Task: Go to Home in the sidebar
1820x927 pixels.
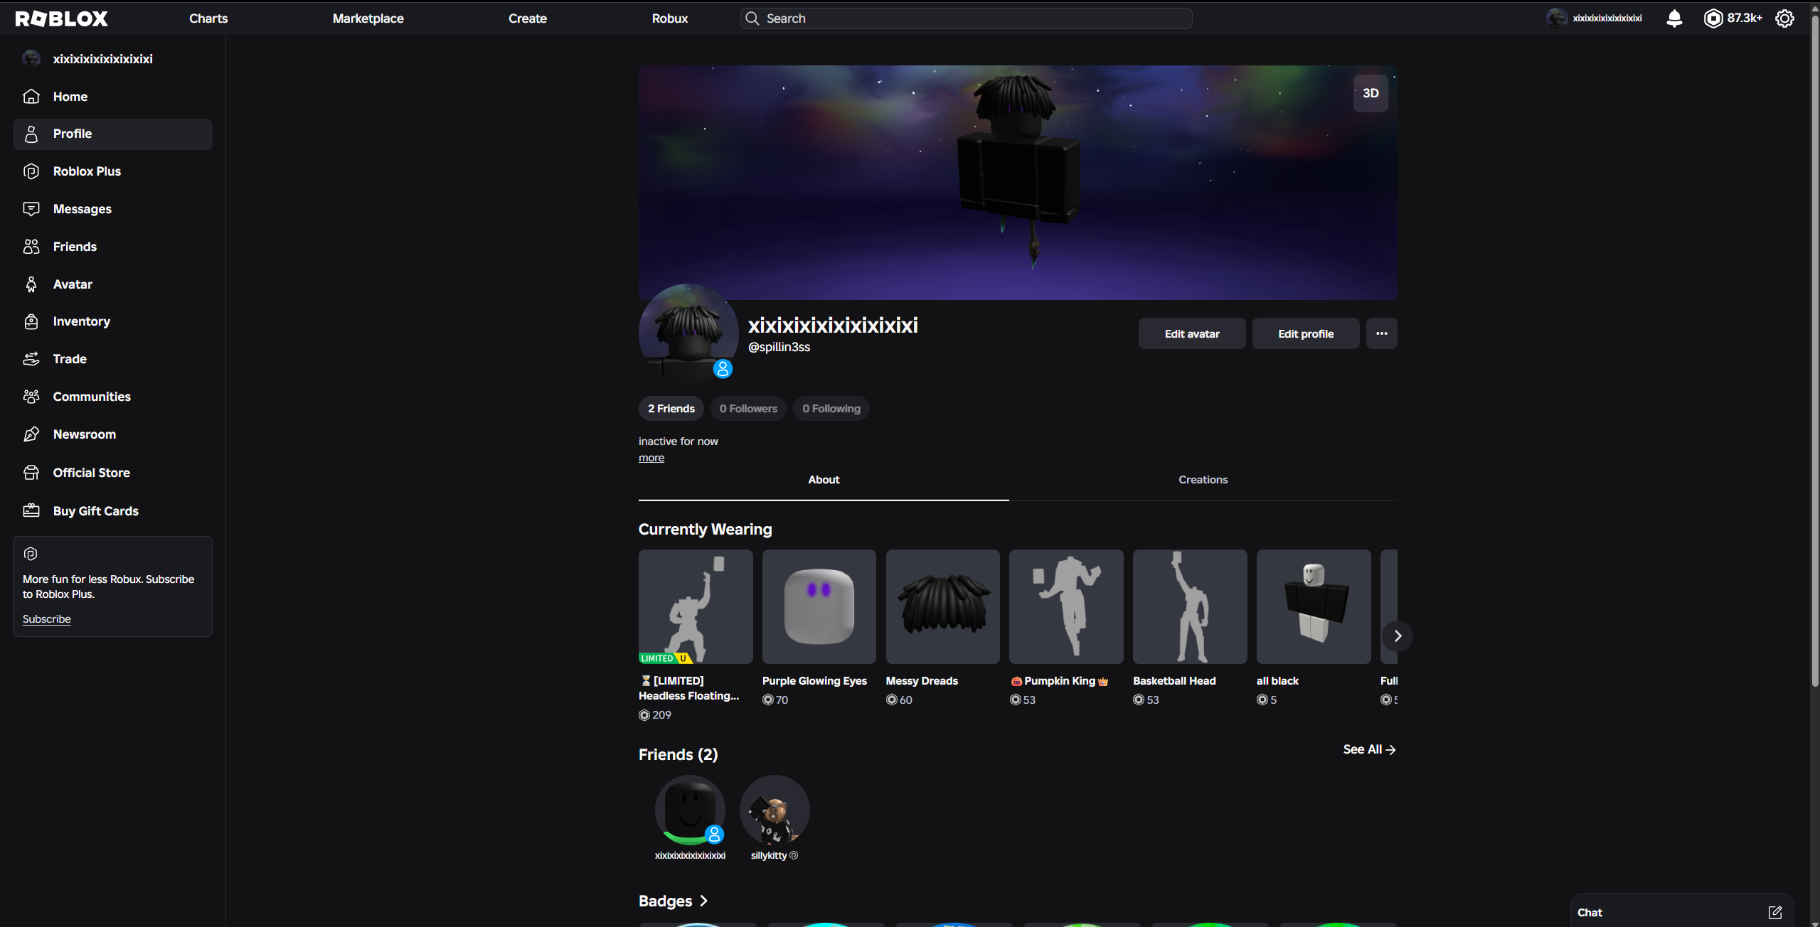Action: tap(112, 97)
